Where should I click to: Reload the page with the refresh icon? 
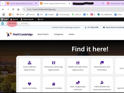[13, 9]
